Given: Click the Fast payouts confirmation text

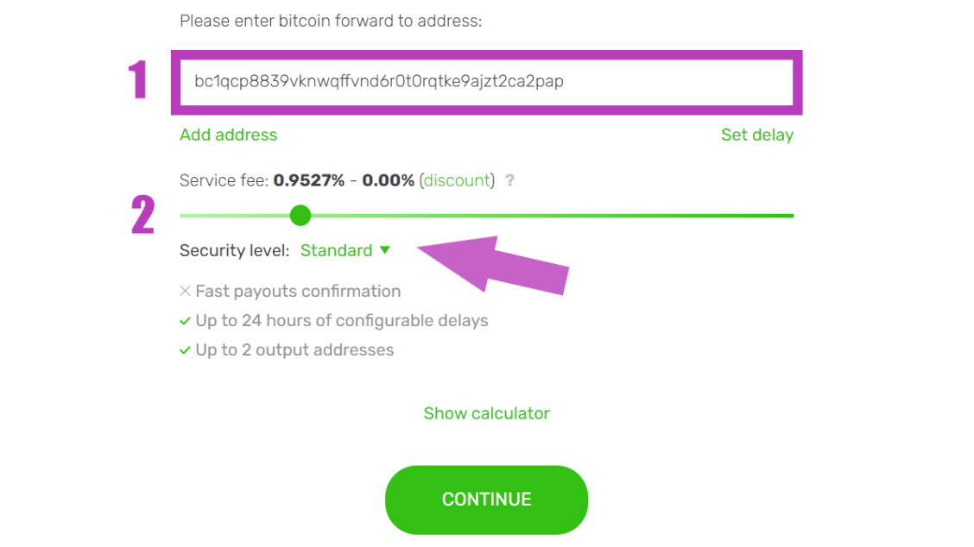Looking at the screenshot, I should click(x=298, y=292).
